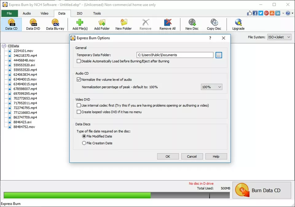Click Remove All to clear the project
The height and width of the screenshot is (207, 295).
coord(167,24)
